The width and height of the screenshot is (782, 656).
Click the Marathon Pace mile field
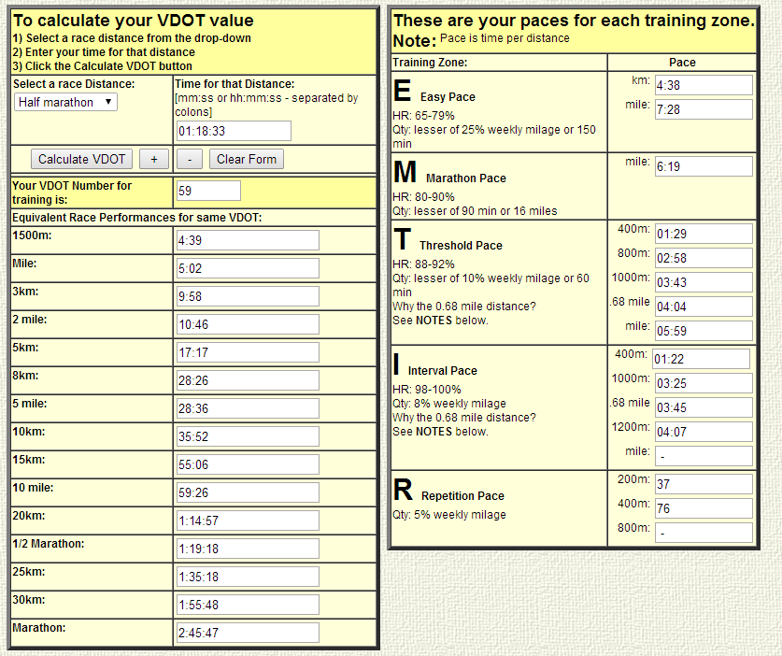pyautogui.click(x=703, y=166)
